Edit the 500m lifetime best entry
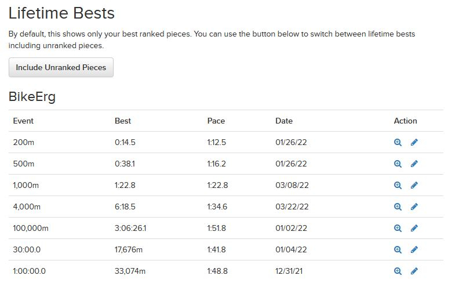The height and width of the screenshot is (286, 452). tap(414, 164)
